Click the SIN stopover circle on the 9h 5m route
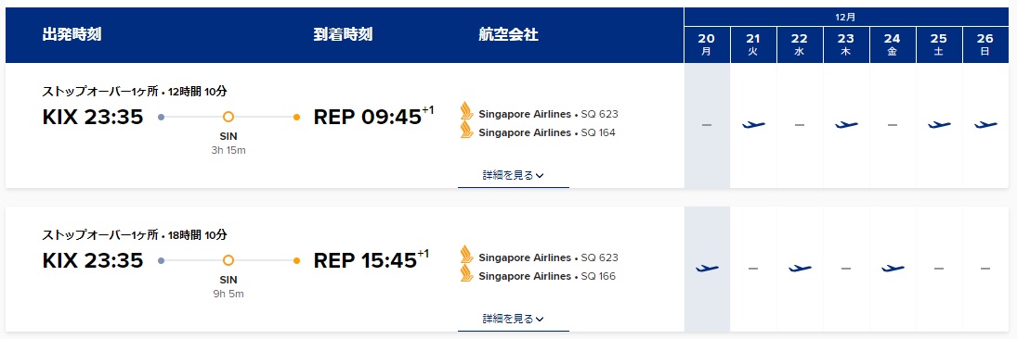 click(228, 260)
